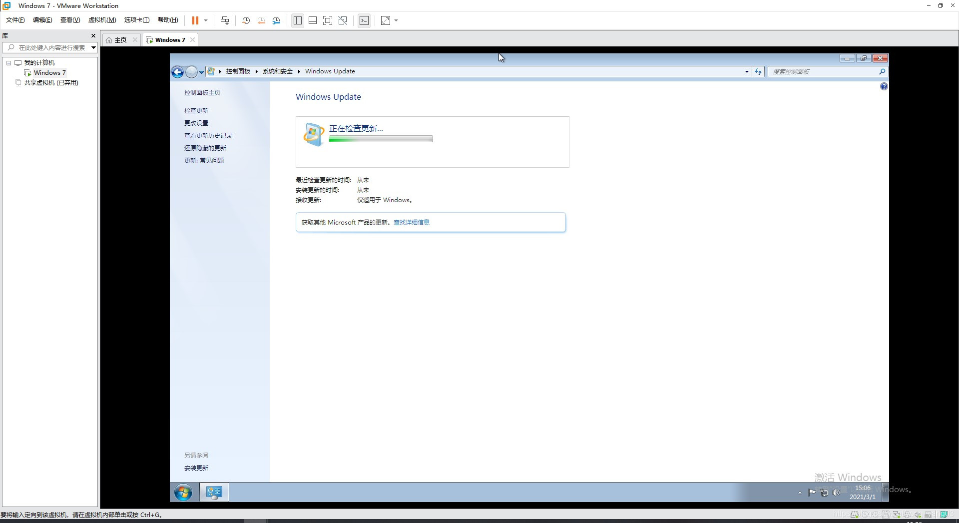Image resolution: width=959 pixels, height=523 pixels.
Task: Open the power options dropdown beside pause
Action: pyautogui.click(x=206, y=20)
